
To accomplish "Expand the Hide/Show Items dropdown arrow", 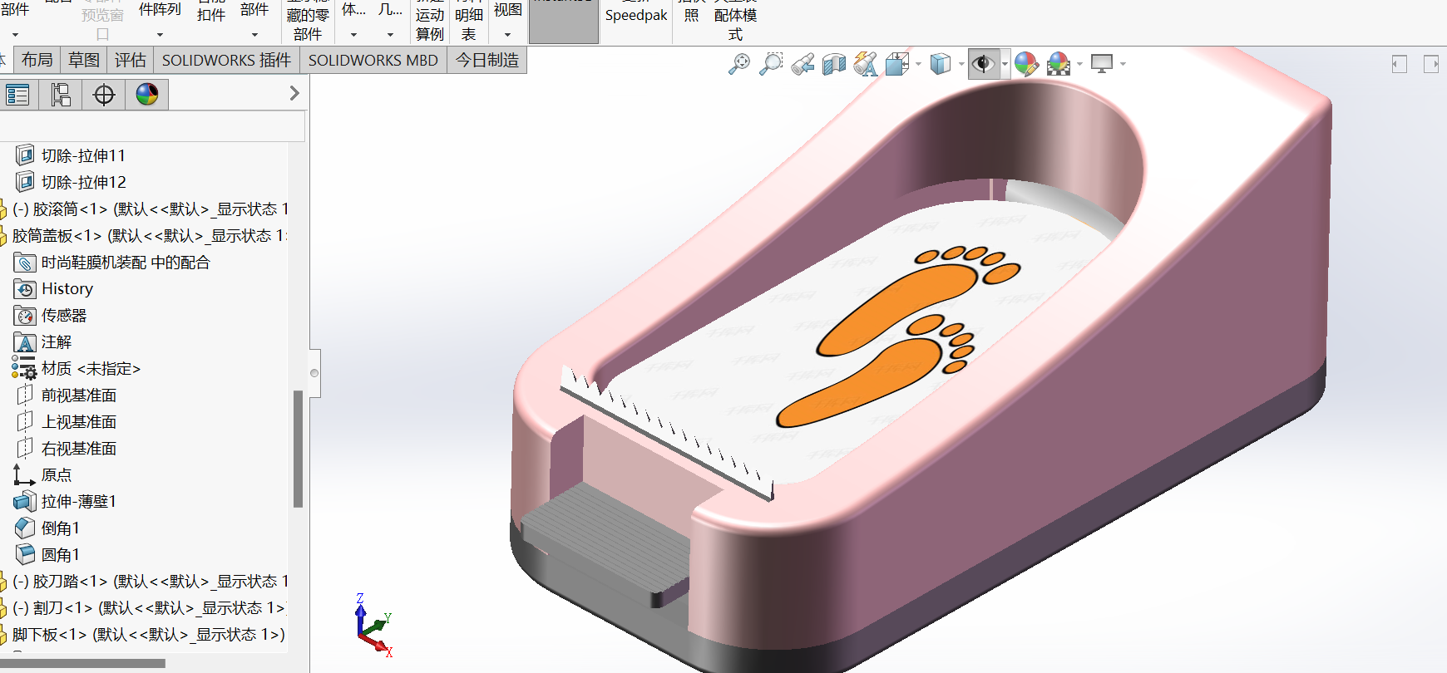I will [x=1005, y=64].
